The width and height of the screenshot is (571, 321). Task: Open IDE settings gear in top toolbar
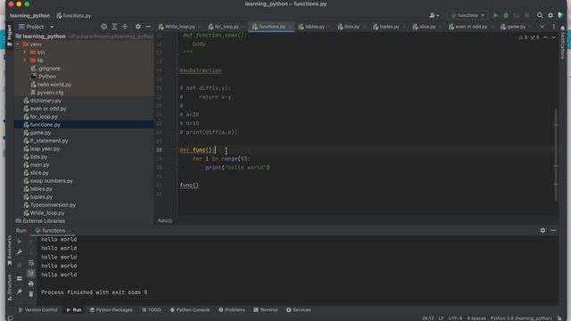point(550,15)
